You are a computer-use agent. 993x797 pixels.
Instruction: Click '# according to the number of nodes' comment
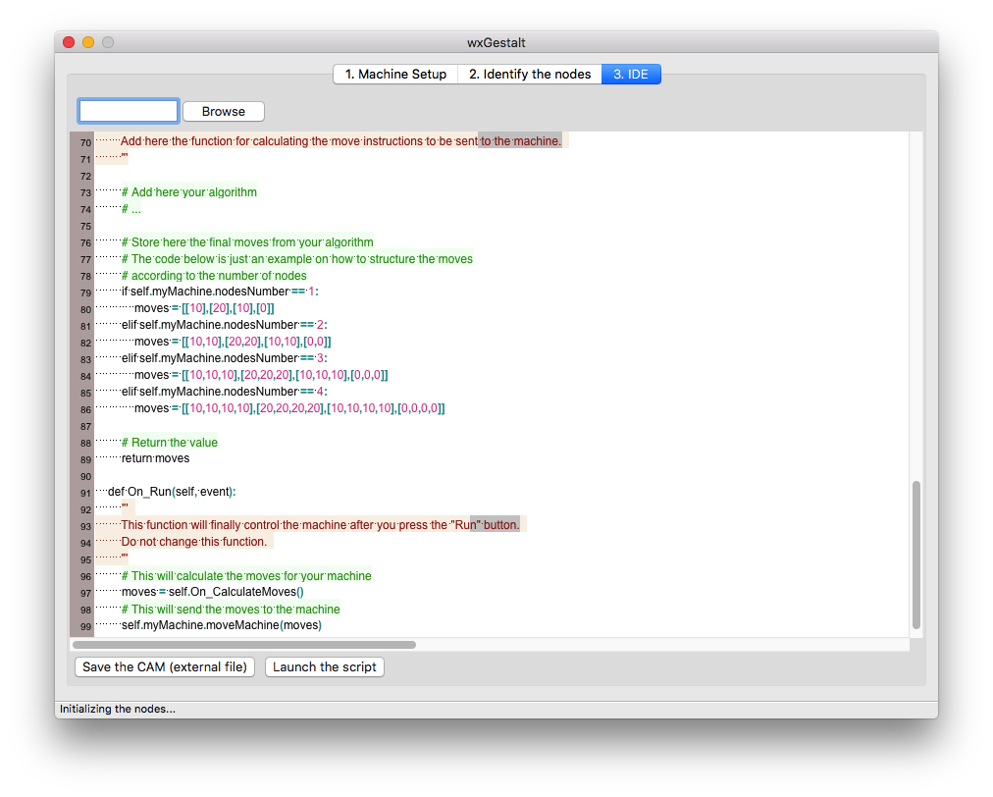[214, 276]
